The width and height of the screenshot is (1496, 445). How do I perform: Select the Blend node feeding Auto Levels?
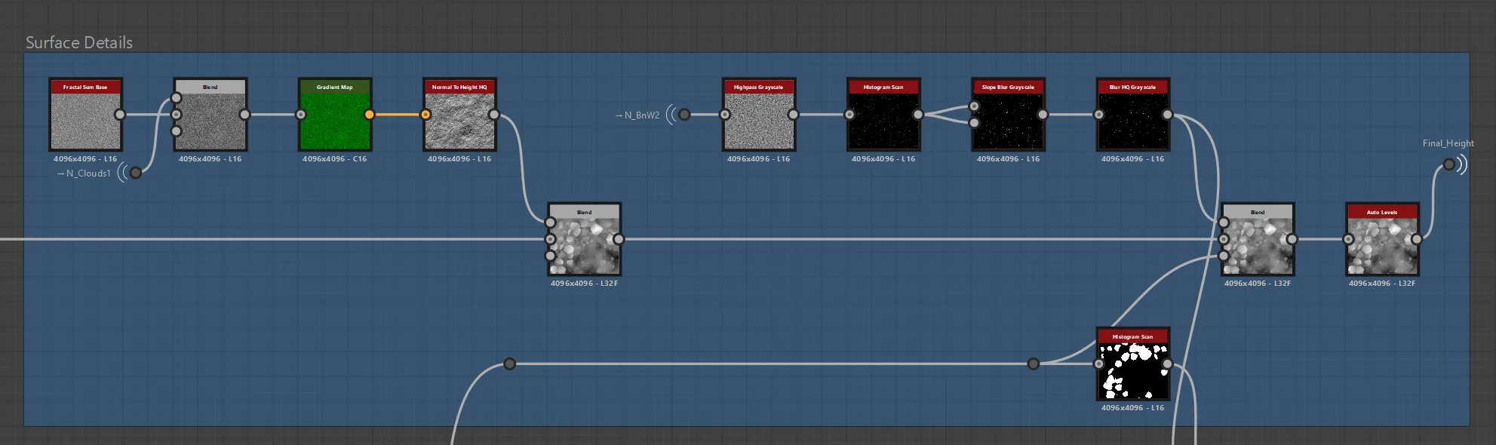pos(1258,239)
